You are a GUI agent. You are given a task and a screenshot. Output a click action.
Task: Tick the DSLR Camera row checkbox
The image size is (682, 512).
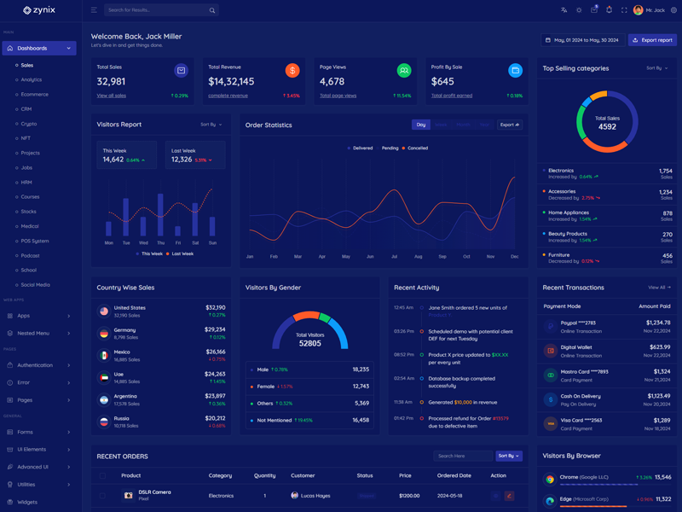102,495
